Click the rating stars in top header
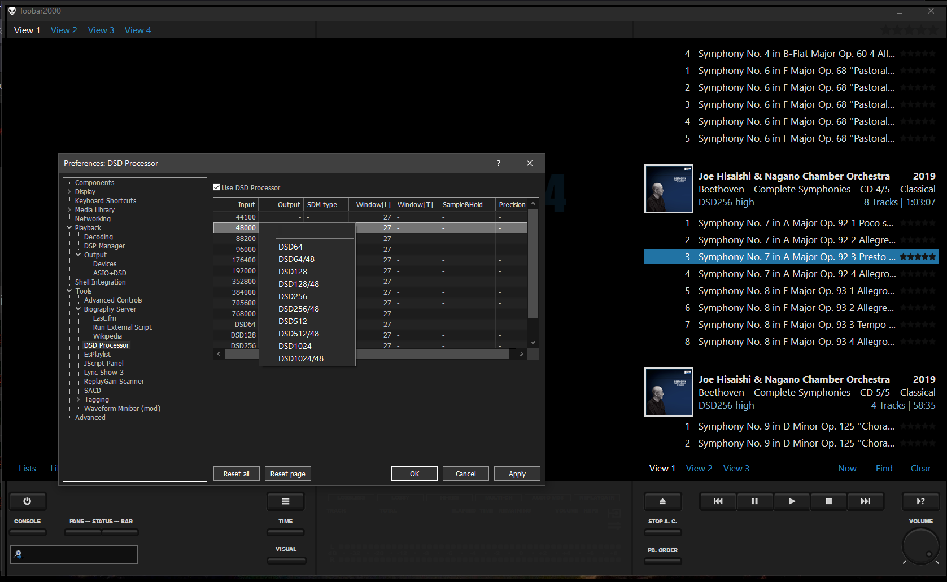 tap(909, 30)
